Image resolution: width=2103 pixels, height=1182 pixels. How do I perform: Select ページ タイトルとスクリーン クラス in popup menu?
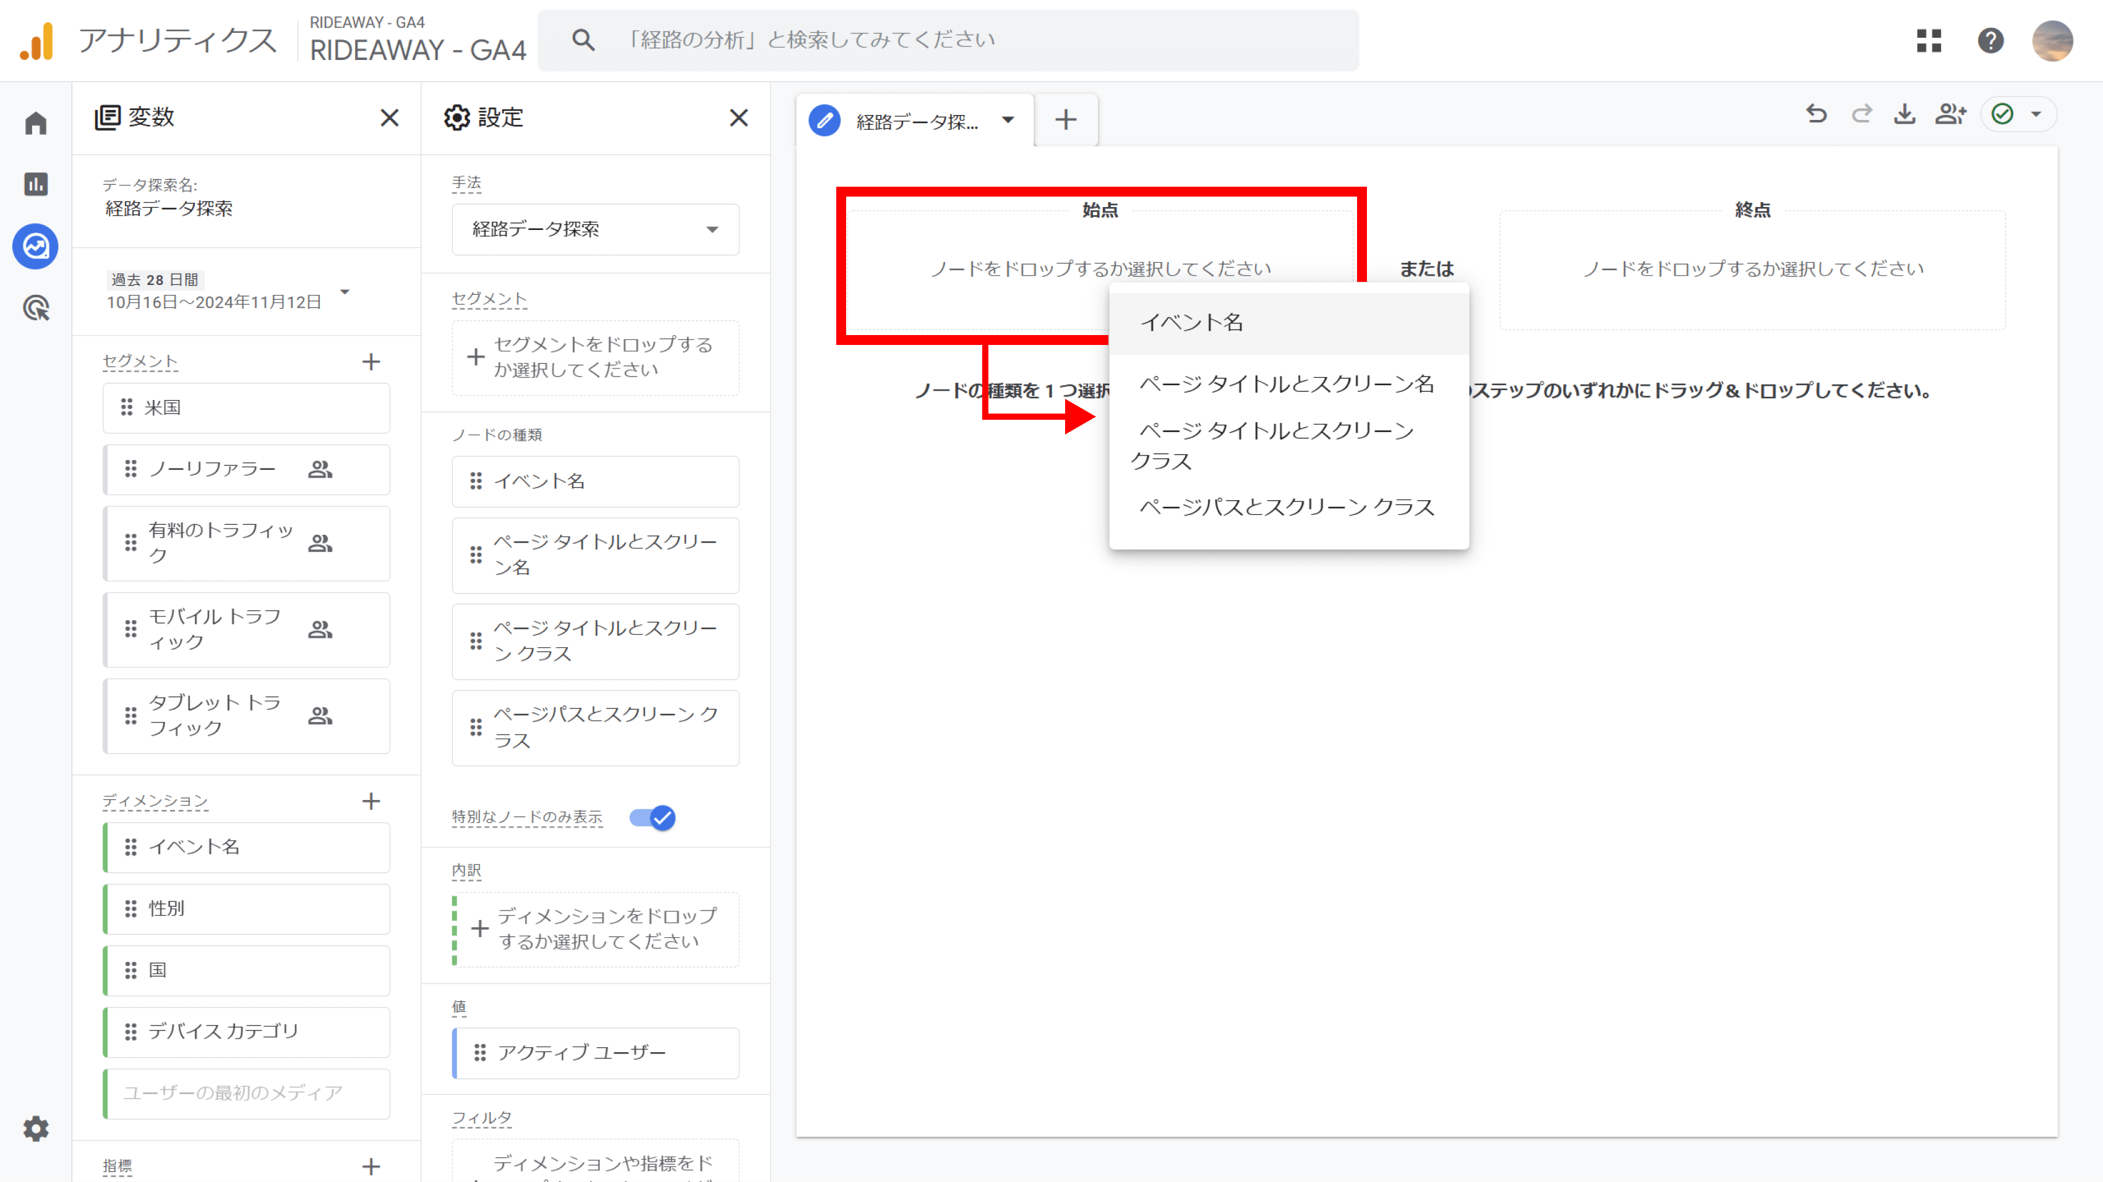click(x=1289, y=445)
